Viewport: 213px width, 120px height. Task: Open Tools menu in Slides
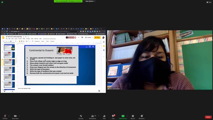pyautogui.click(x=32, y=39)
